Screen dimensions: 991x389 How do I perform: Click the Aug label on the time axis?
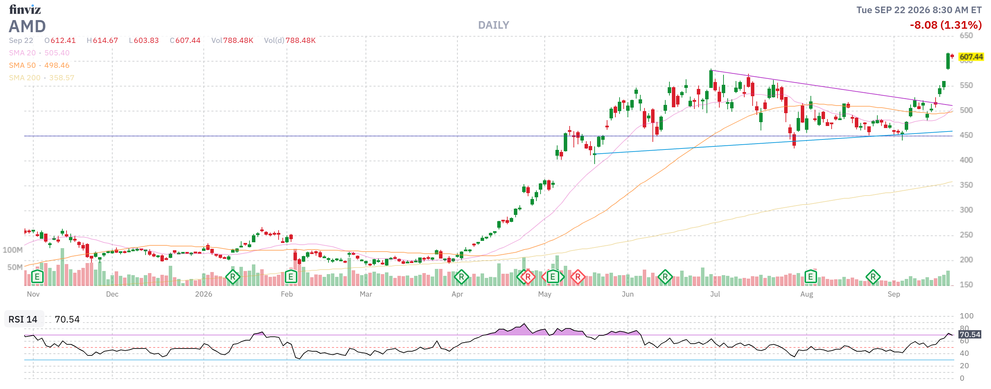point(807,294)
